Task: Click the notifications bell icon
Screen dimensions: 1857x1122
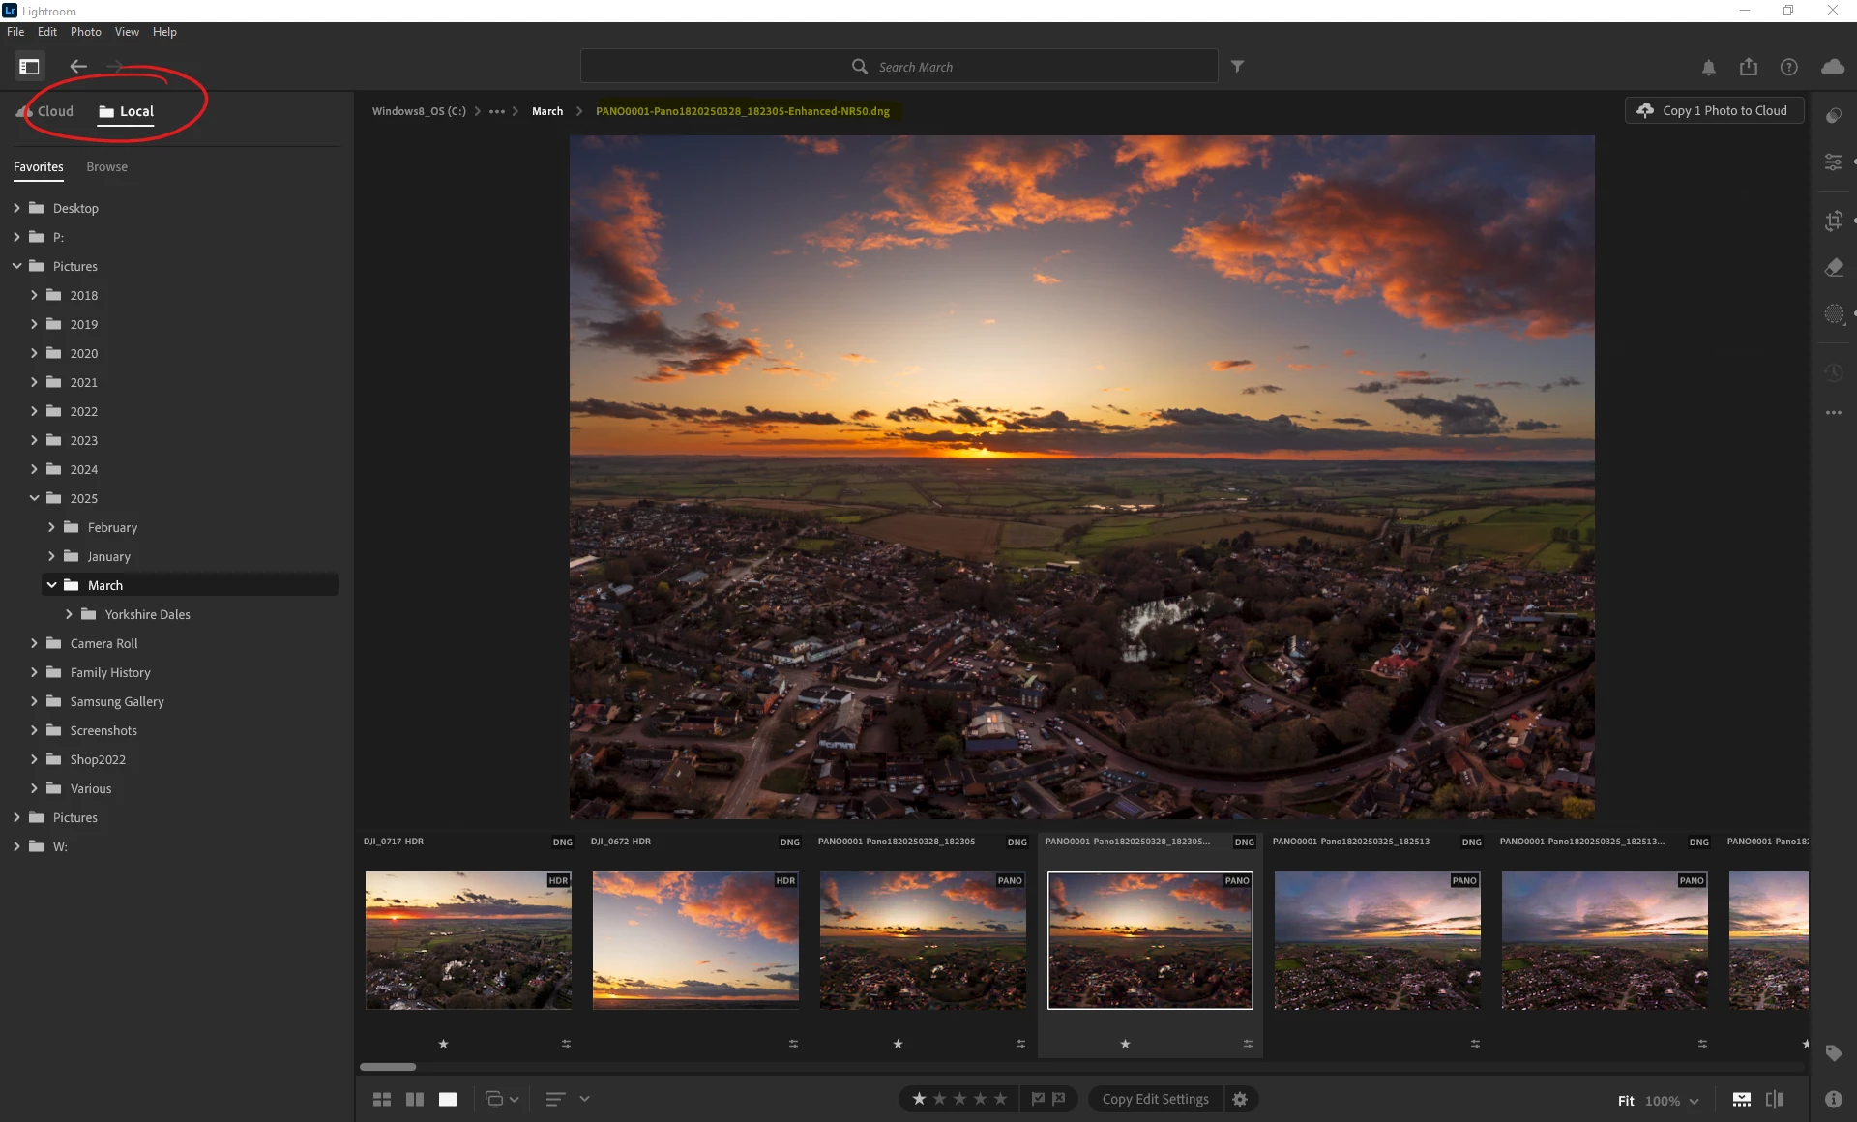Action: coord(1709,67)
